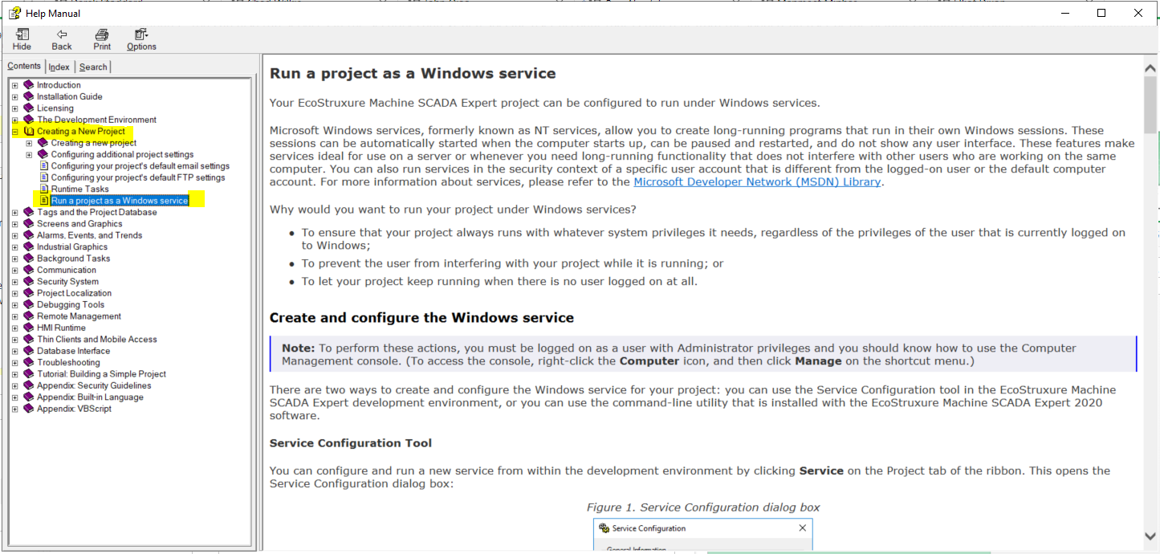The image size is (1160, 554).
Task: Click the Troubleshooting book icon
Action: tap(29, 363)
